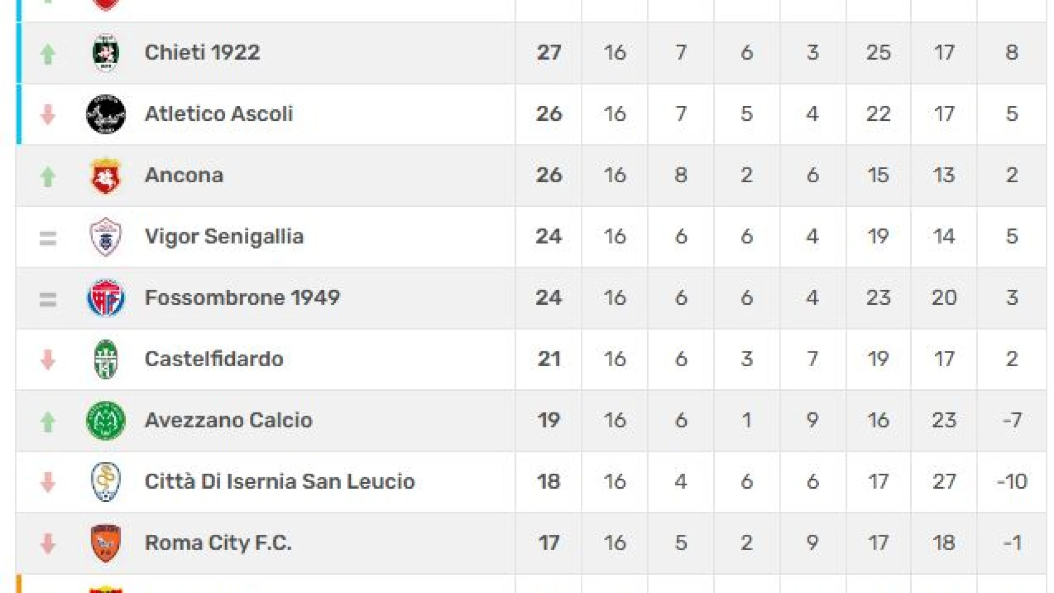
Task: Click Chieti 1922 points total 27
Action: pyautogui.click(x=549, y=53)
